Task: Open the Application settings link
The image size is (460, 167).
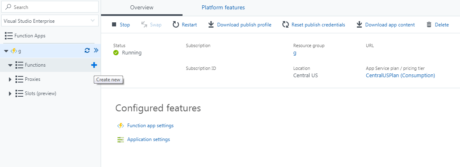Action: (x=148, y=139)
